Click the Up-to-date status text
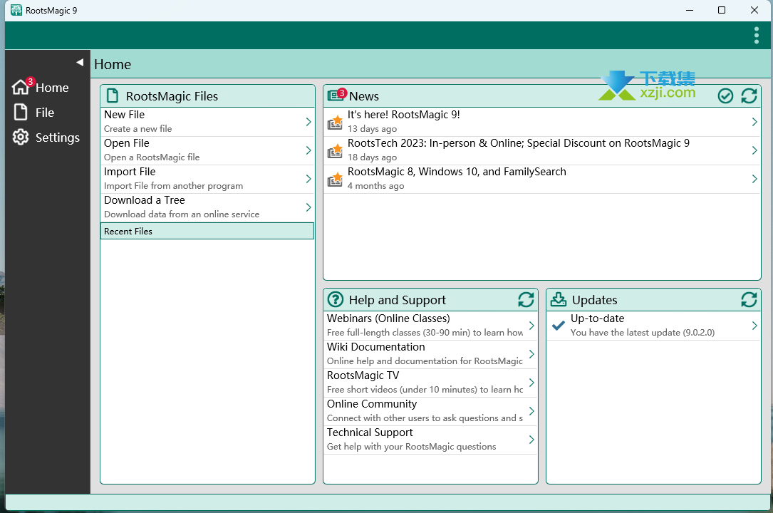 [598, 318]
